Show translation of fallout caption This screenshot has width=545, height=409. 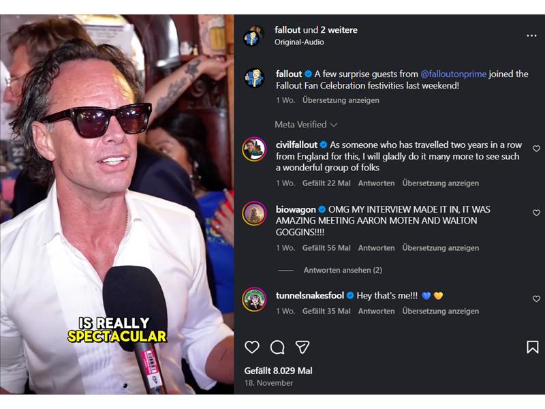click(341, 100)
